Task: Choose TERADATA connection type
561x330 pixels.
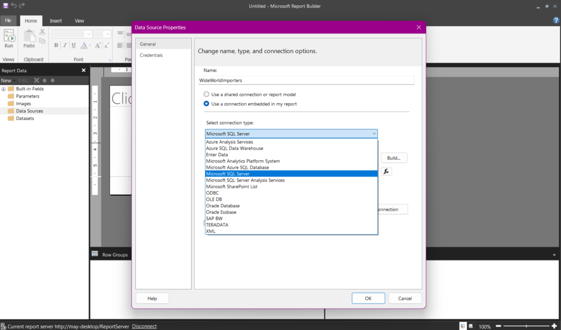Action: 291,225
